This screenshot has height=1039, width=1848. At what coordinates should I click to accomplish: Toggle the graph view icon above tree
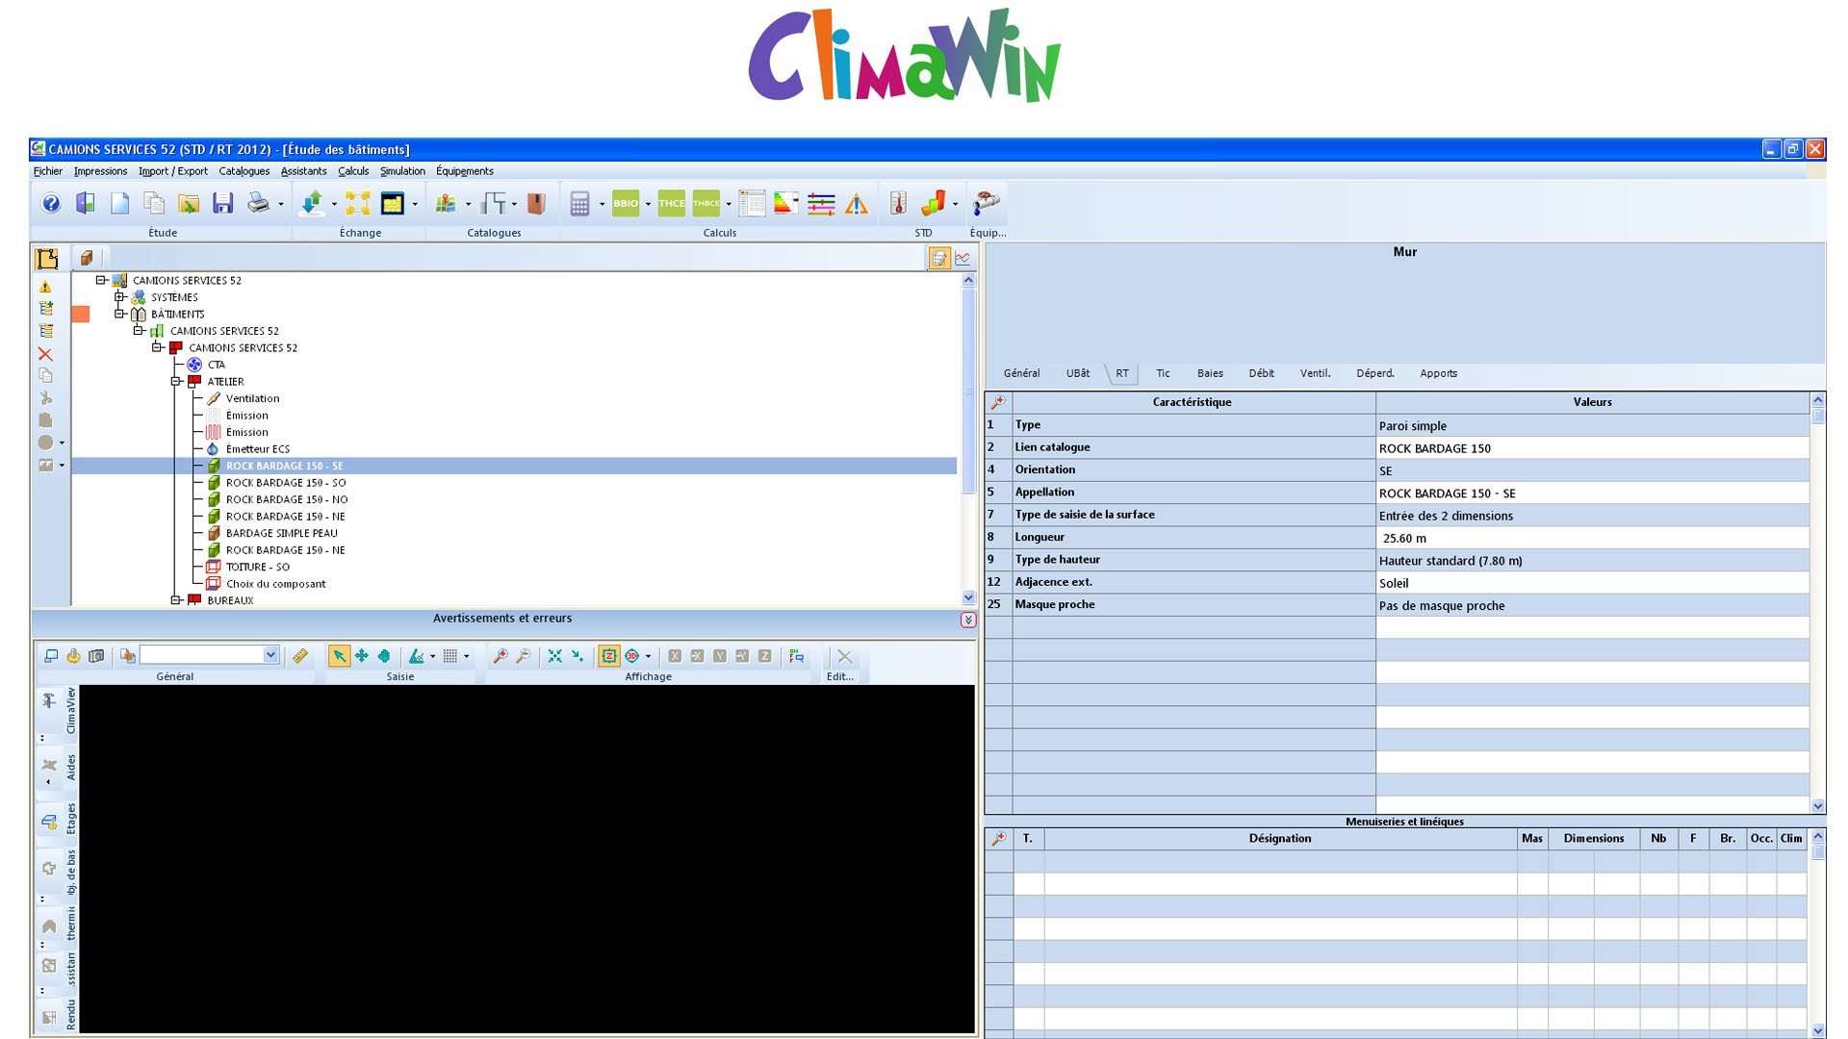(x=962, y=258)
